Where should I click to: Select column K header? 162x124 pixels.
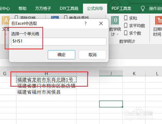coord(134,73)
